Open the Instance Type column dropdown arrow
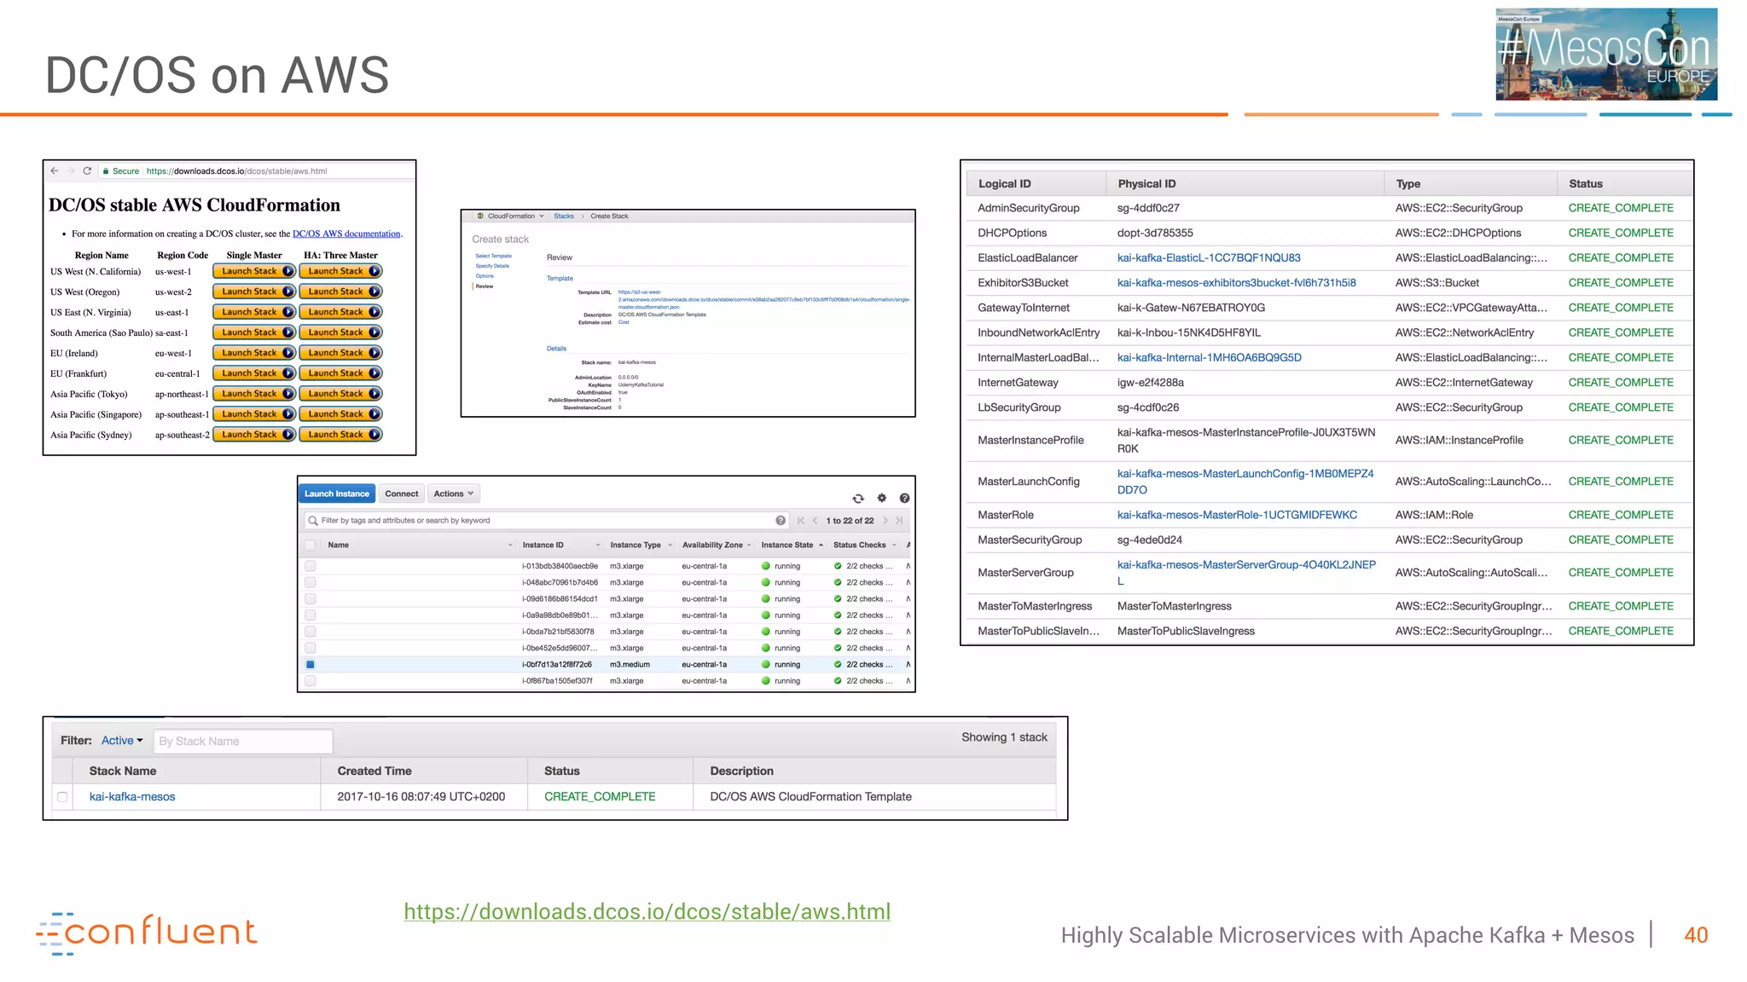Screen dimensions: 1747x982 coord(670,546)
